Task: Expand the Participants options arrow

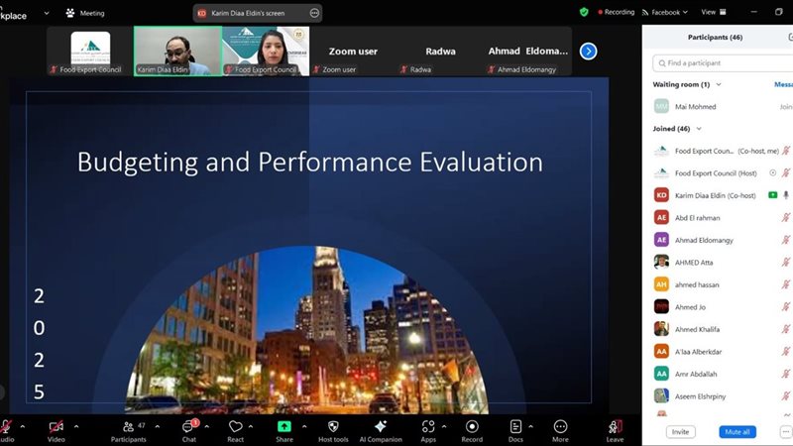Action: (158, 426)
